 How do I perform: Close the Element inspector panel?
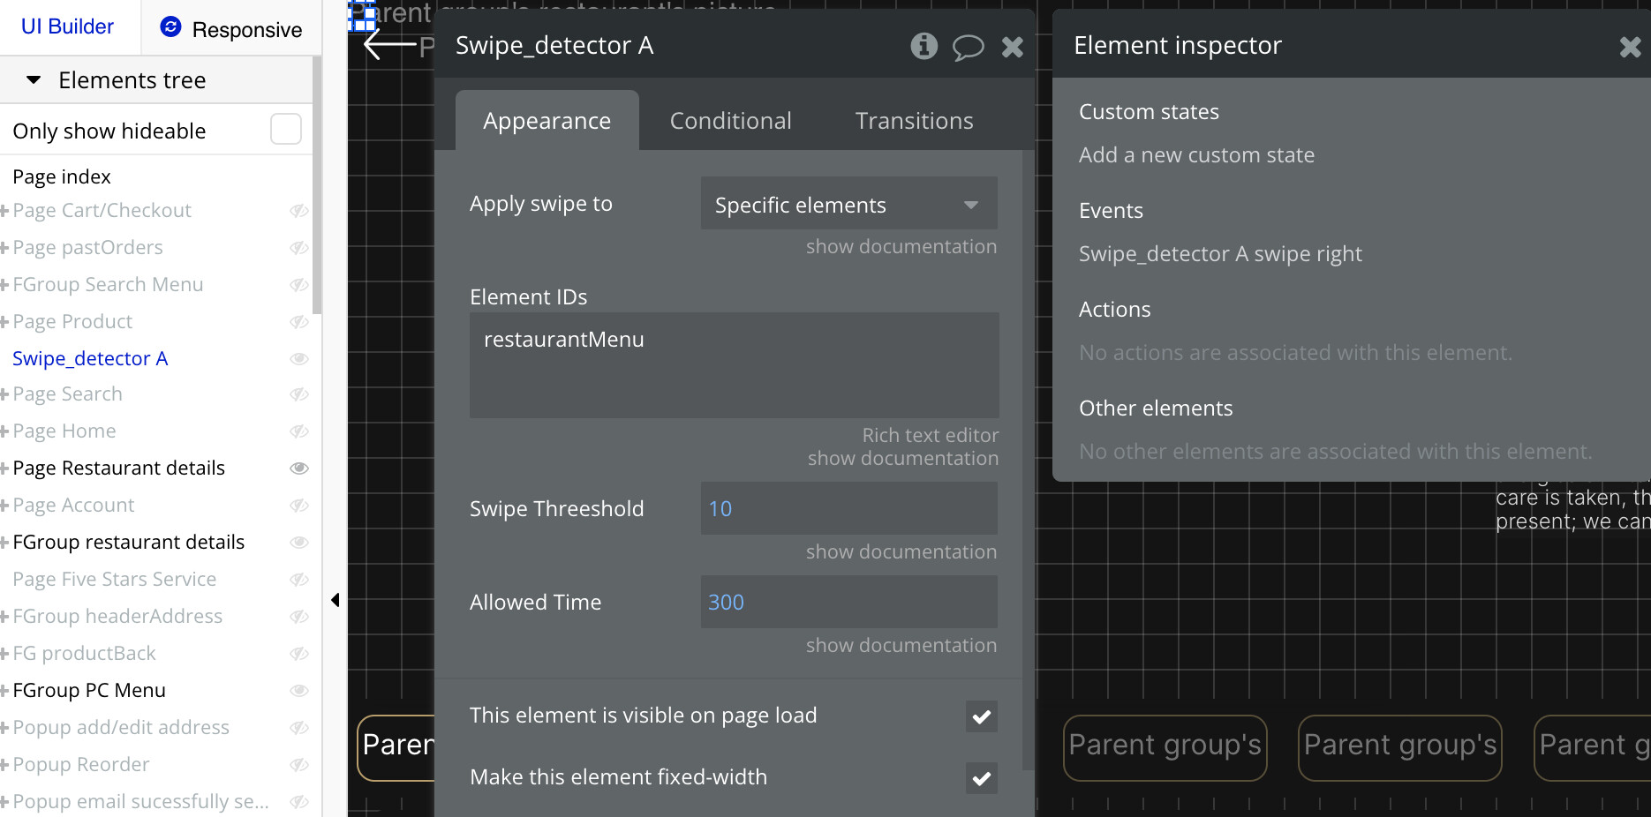point(1629,48)
